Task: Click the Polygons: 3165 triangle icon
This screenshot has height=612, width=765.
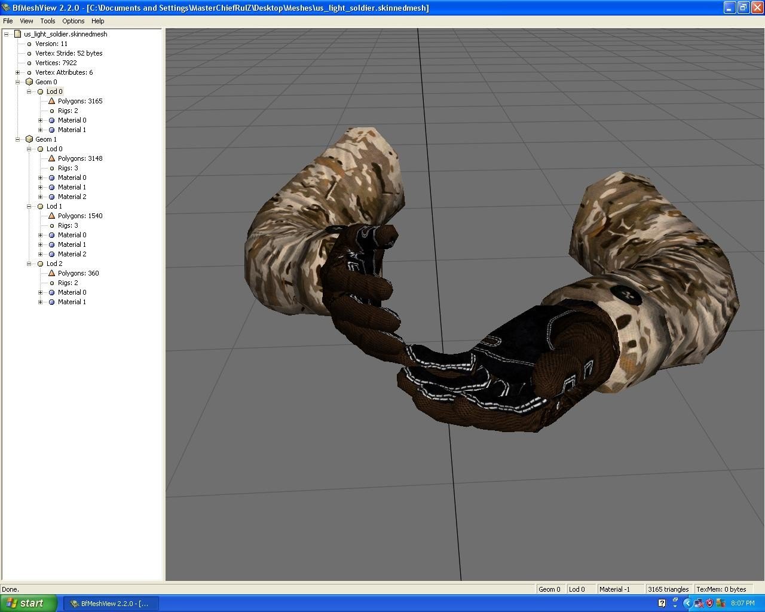Action: [x=51, y=101]
